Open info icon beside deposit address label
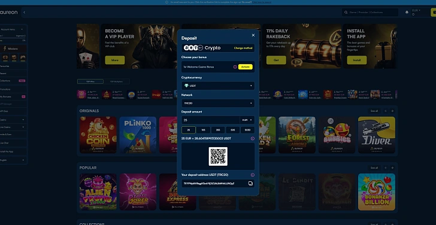Viewport: 436px width, 225px height. tap(253, 175)
